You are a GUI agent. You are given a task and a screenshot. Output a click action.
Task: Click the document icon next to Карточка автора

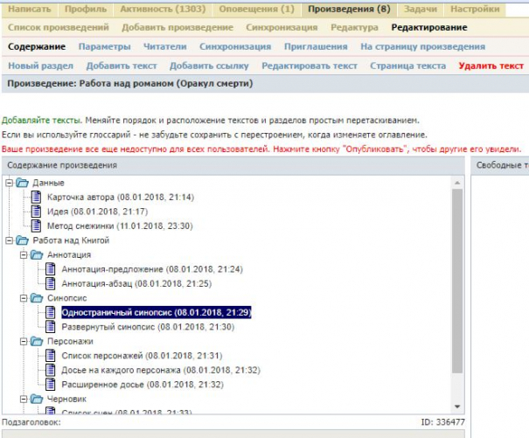coord(37,197)
